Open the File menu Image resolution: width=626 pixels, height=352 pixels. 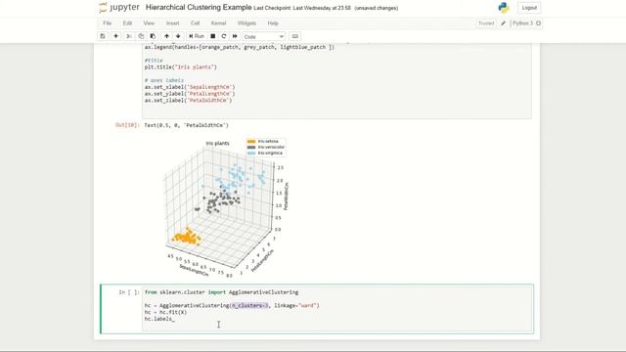coord(107,23)
